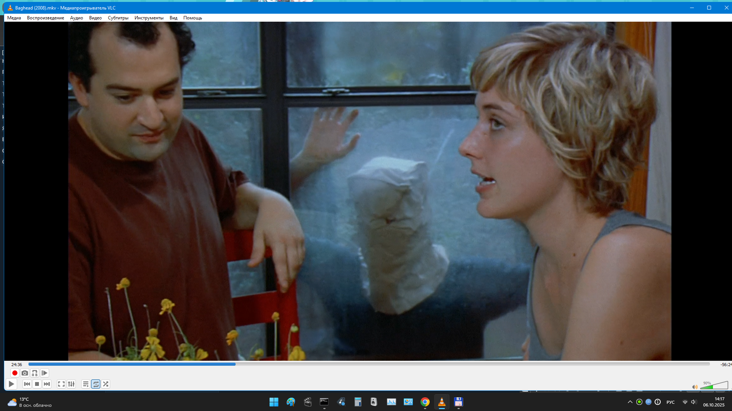
Task: Open the extended settings and effects panel
Action: pyautogui.click(x=71, y=384)
